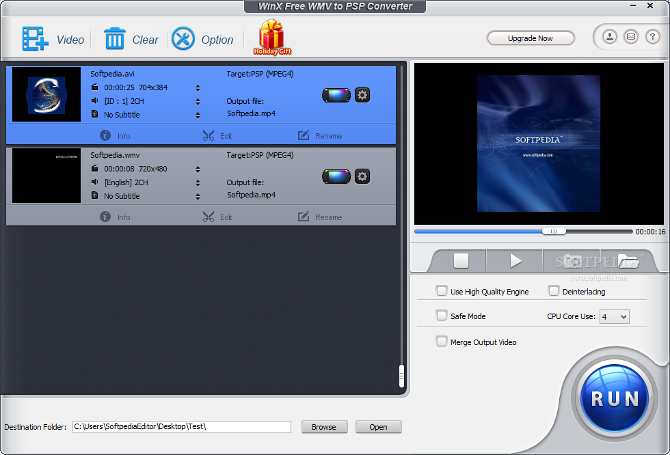The height and width of the screenshot is (455, 670).
Task: Click video clapper icon for Softpedia.wmv
Action: pos(95,169)
